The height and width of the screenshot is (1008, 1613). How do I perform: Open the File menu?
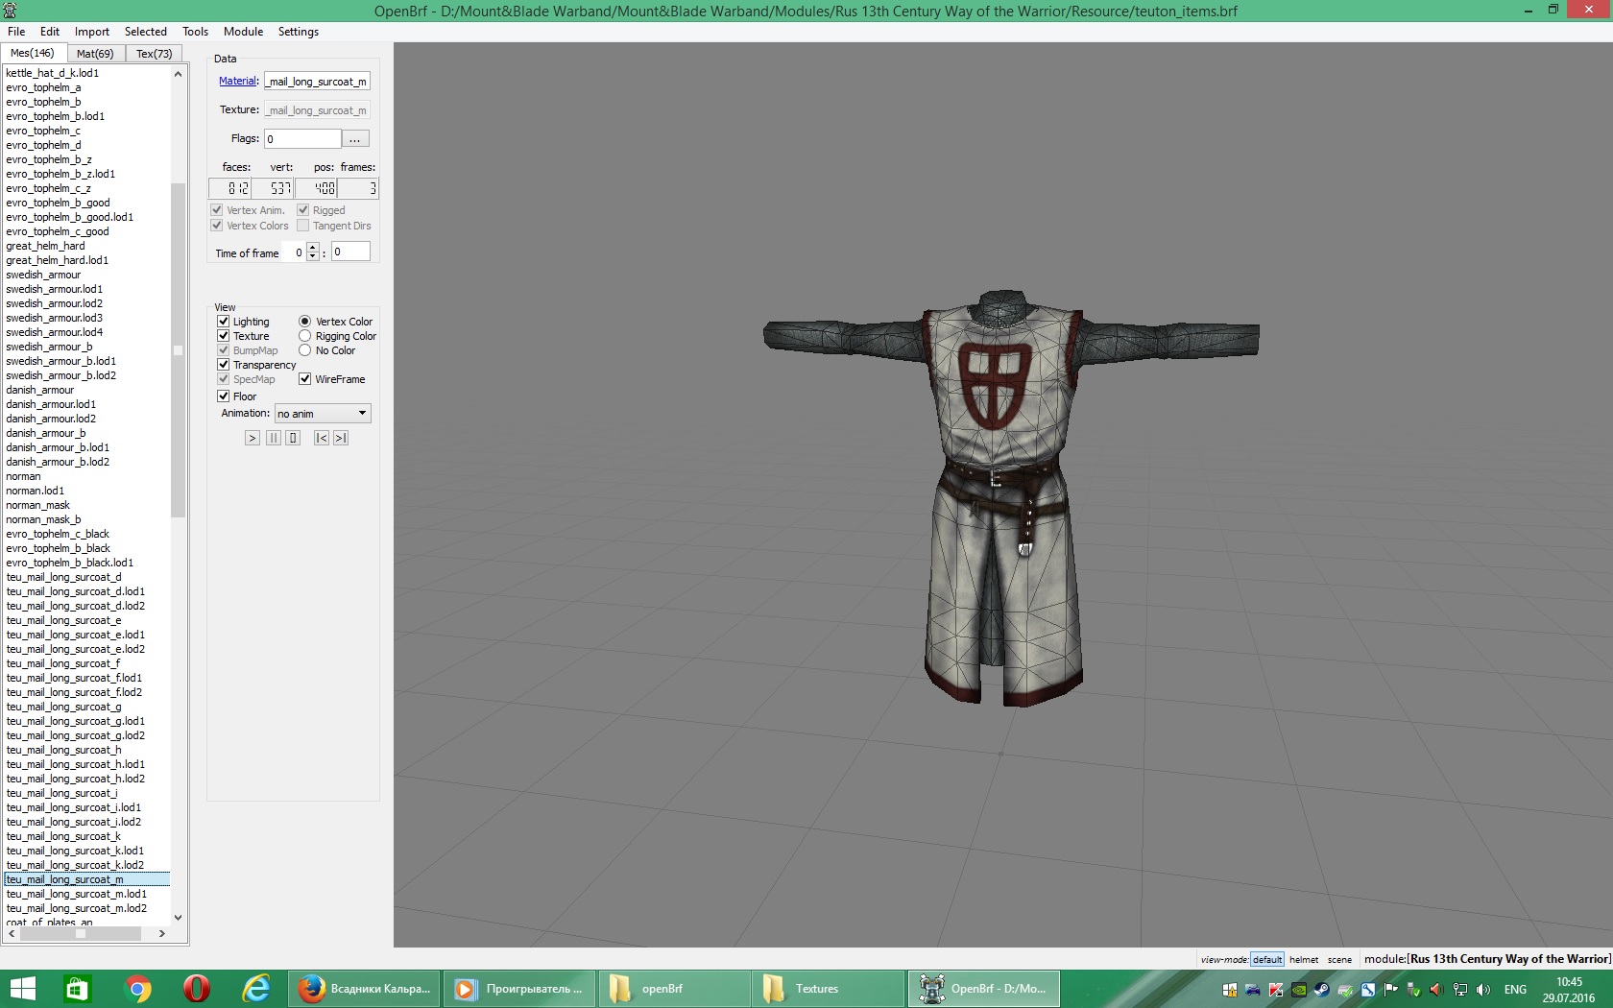(16, 32)
